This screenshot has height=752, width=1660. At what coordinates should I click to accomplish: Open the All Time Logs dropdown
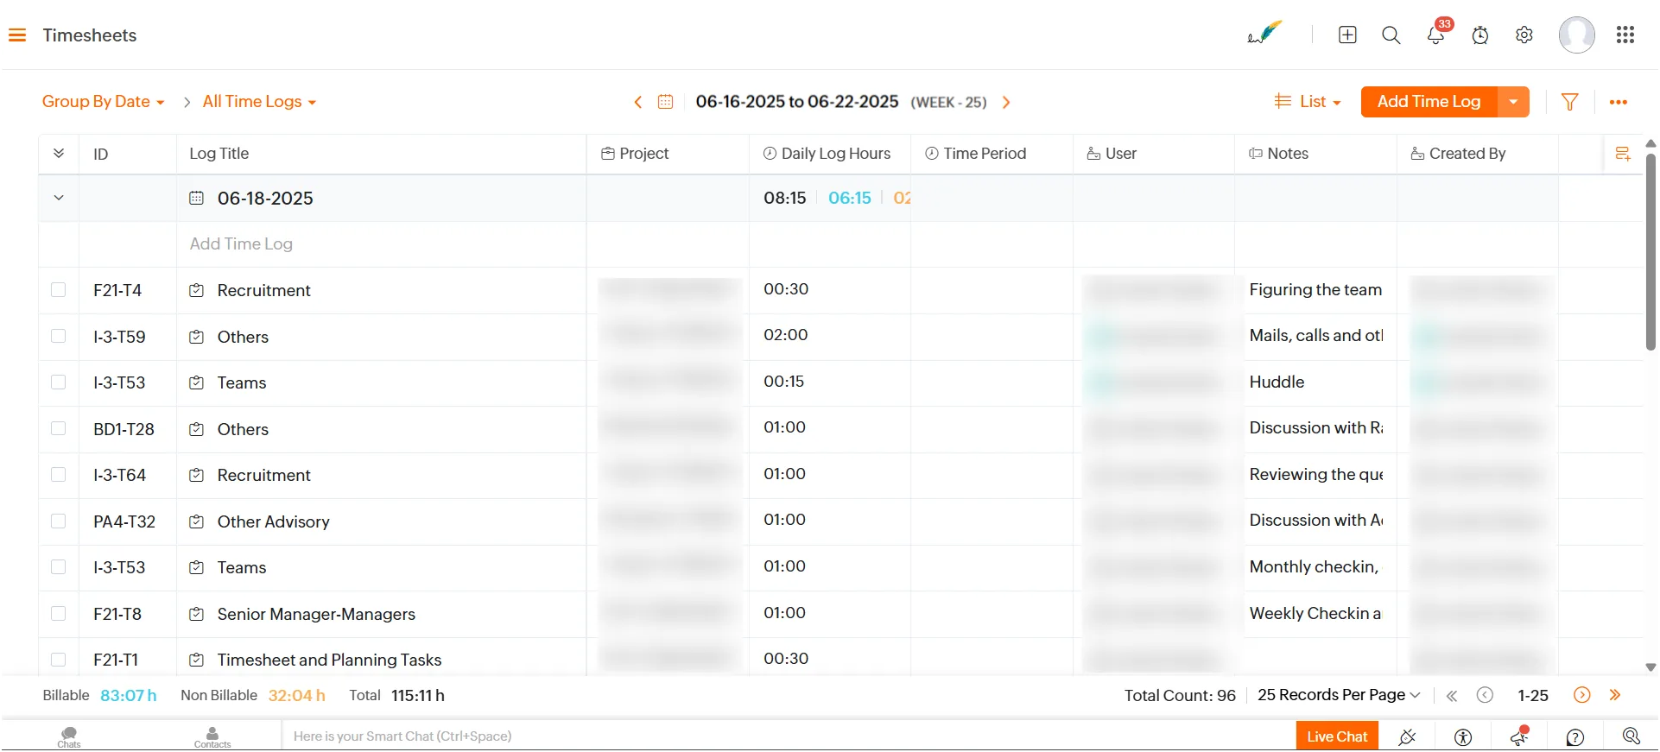[259, 102]
